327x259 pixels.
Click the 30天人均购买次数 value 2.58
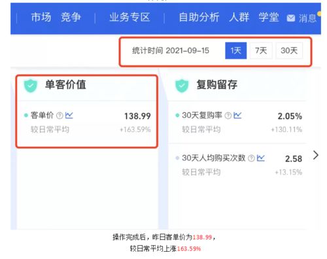tap(294, 159)
